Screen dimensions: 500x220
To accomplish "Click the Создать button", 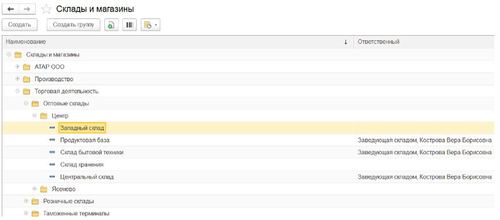I will pyautogui.click(x=20, y=25).
